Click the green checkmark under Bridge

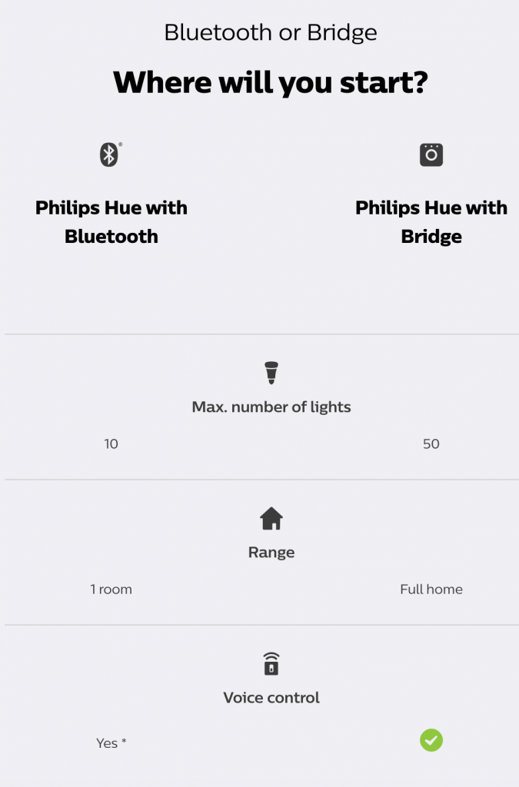[x=431, y=740]
